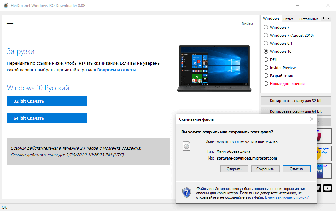Click the 64-bit Скачать download button
Viewport: 336px width, 211px height.
(x=46, y=118)
